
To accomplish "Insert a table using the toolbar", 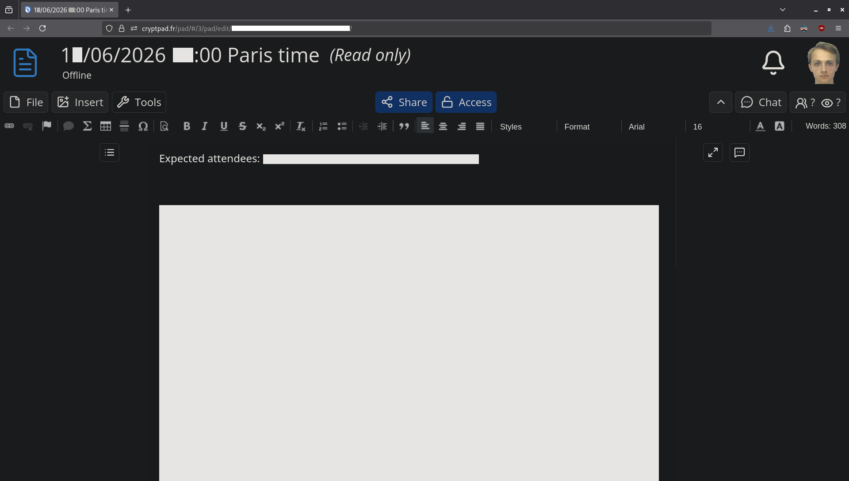I will click(106, 126).
